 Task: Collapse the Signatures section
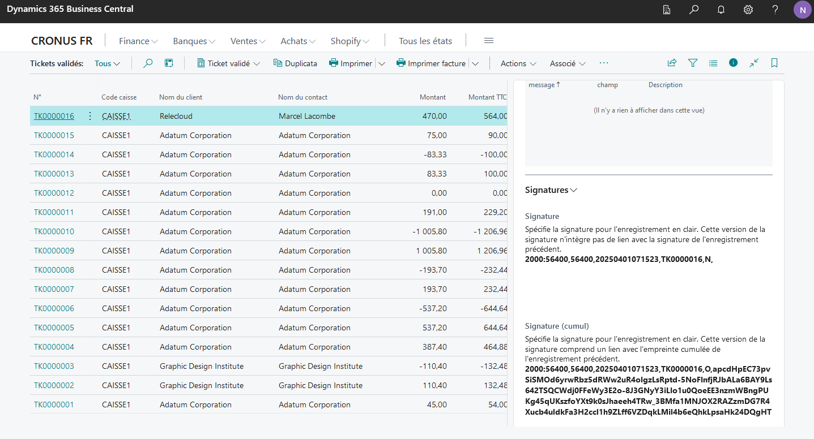(551, 190)
